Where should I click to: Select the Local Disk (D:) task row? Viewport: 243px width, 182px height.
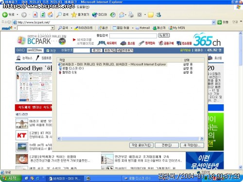(71, 68)
